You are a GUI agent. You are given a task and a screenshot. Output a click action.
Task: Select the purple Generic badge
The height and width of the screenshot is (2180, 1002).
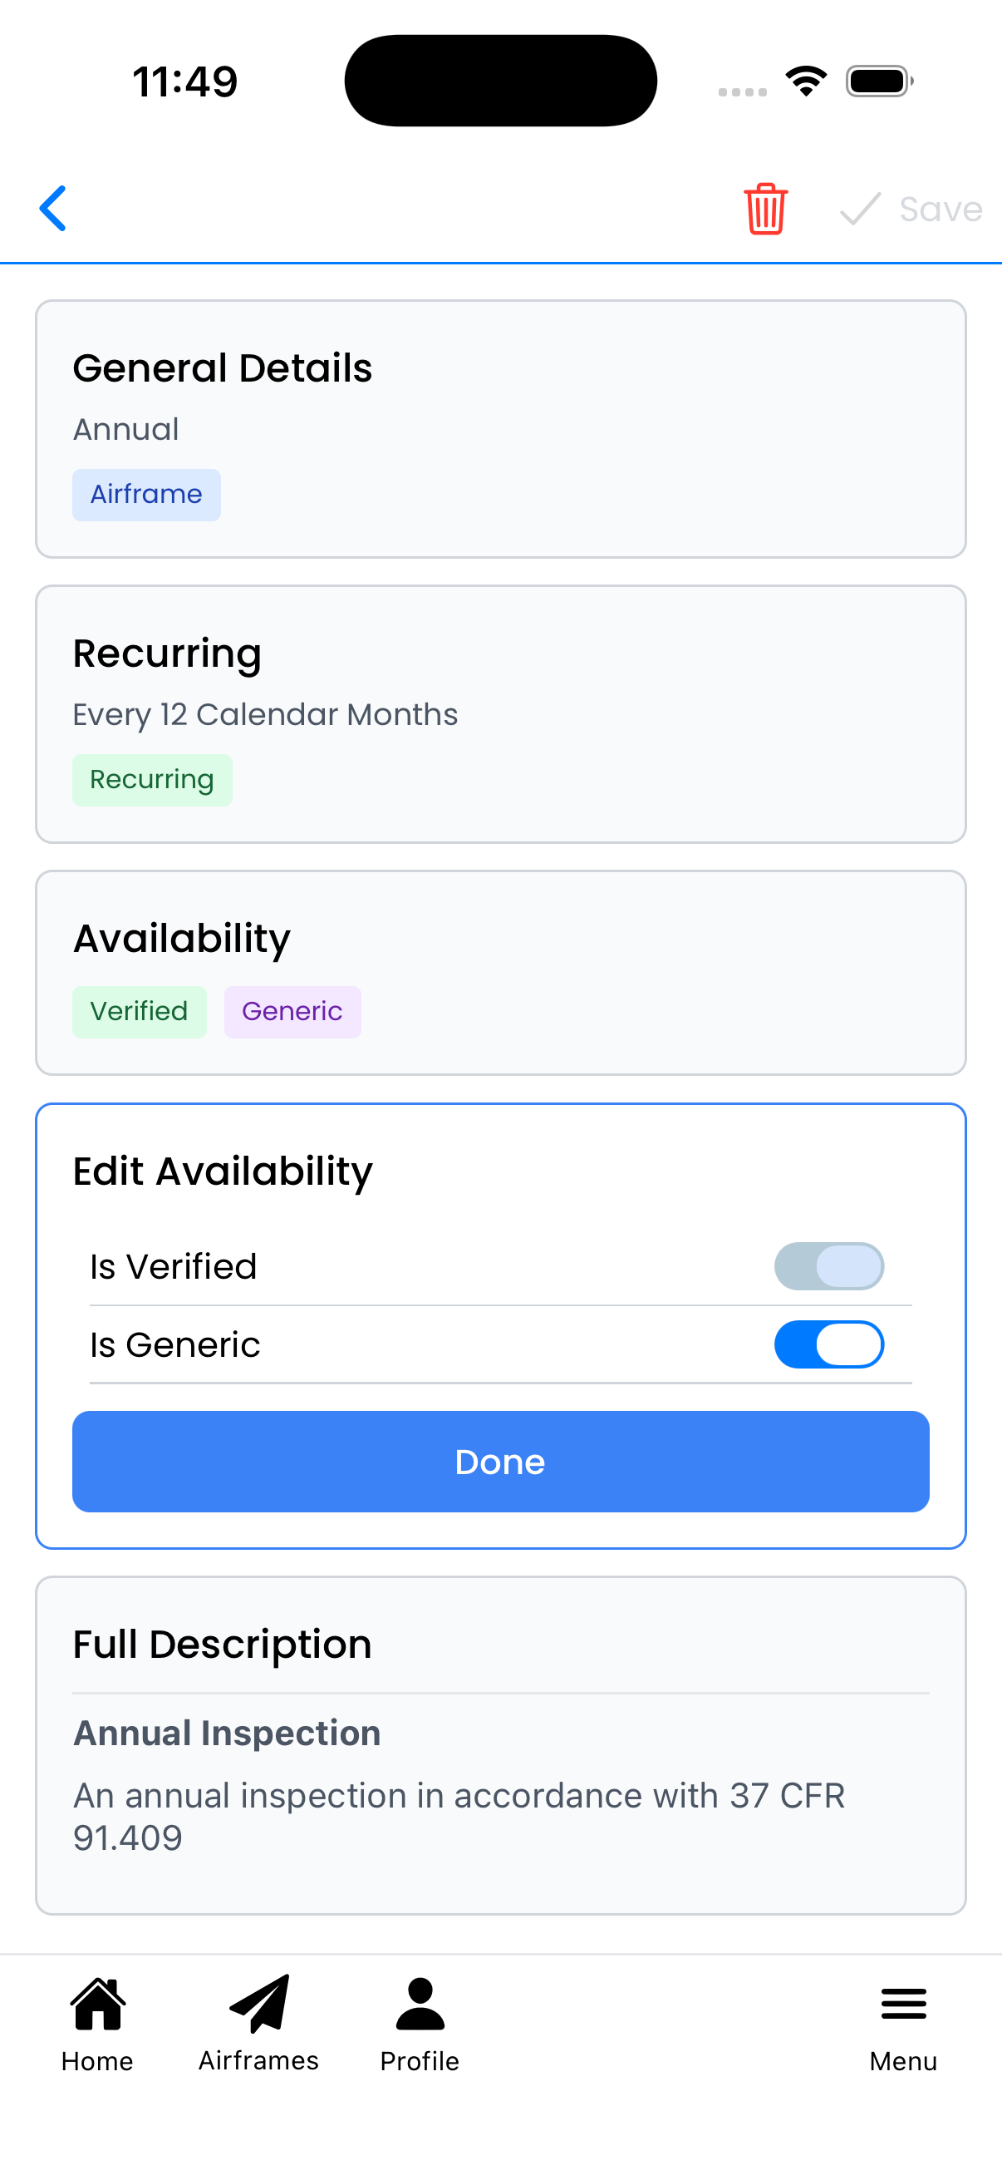click(292, 1010)
